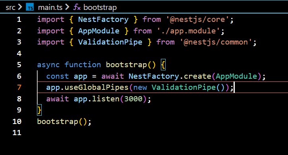Image resolution: width=288 pixels, height=155 pixels.
Task: Click NestFactory in the first import line
Action: tap(103, 20)
